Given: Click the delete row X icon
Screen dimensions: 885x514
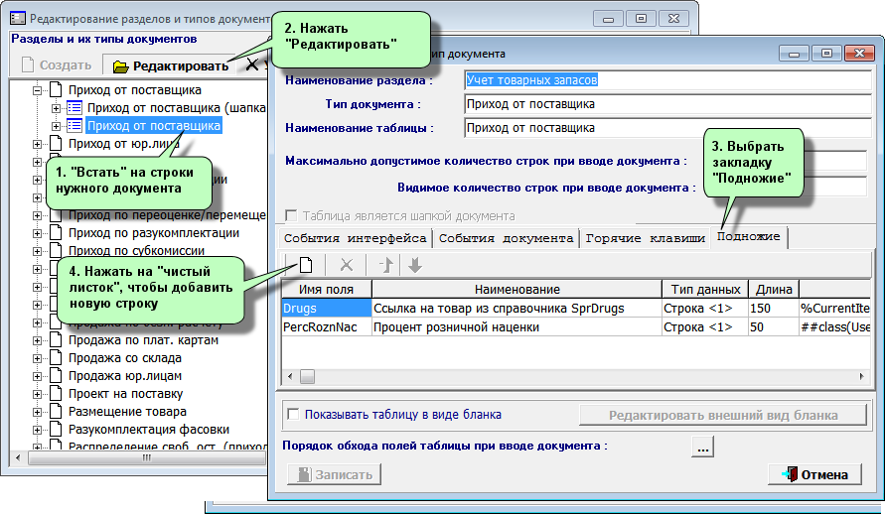Looking at the screenshot, I should pyautogui.click(x=347, y=265).
